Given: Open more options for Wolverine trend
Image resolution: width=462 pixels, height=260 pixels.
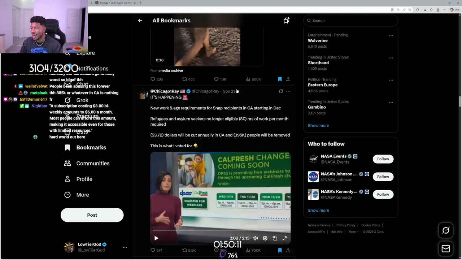Looking at the screenshot, I should point(391,36).
